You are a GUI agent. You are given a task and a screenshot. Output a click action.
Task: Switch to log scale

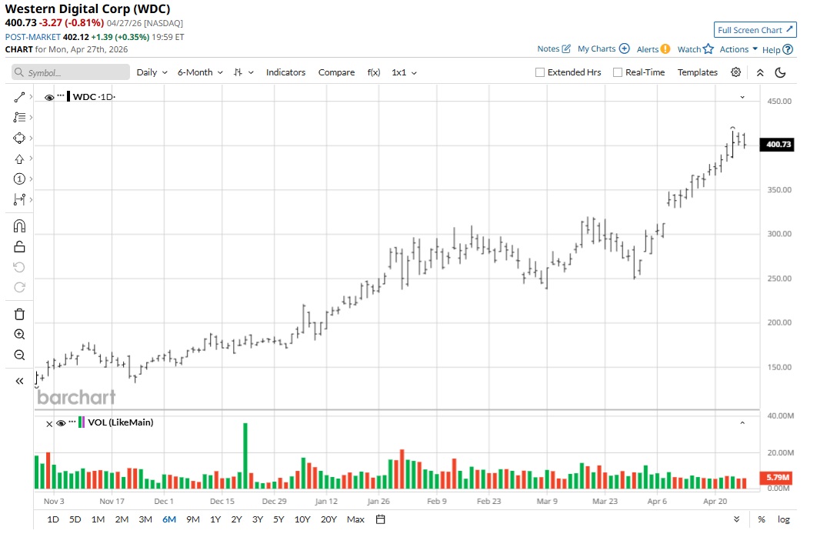pos(783,519)
